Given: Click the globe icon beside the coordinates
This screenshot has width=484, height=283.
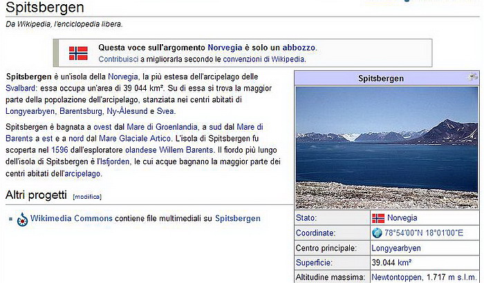Looking at the screenshot, I should coord(377,233).
